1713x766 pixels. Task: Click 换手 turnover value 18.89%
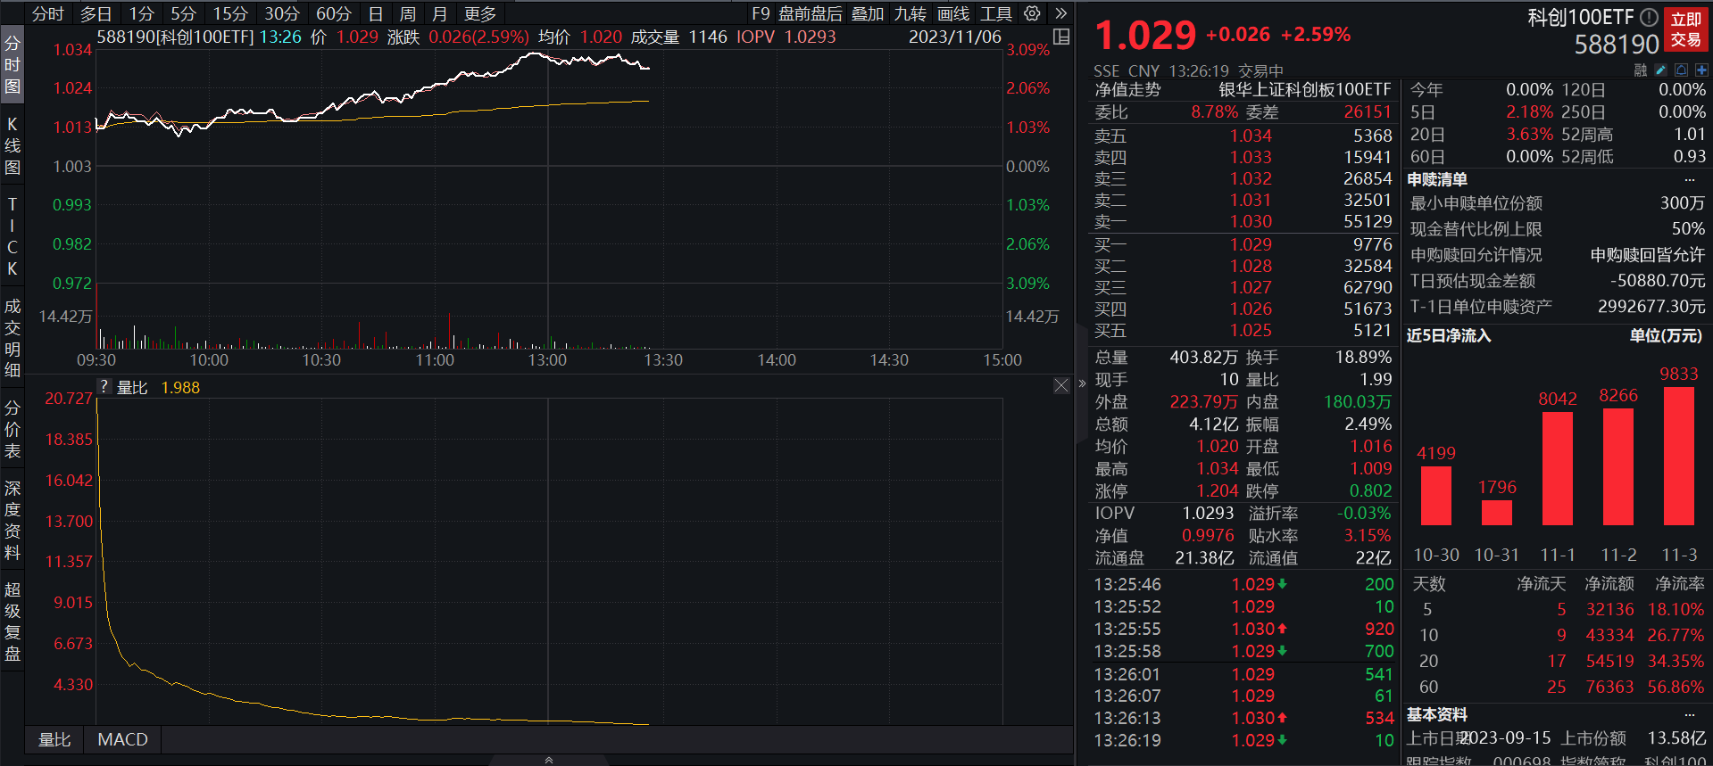(1363, 358)
